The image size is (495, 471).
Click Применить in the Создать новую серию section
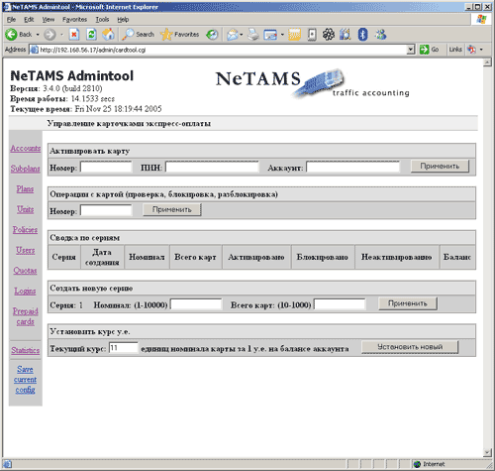tap(408, 303)
